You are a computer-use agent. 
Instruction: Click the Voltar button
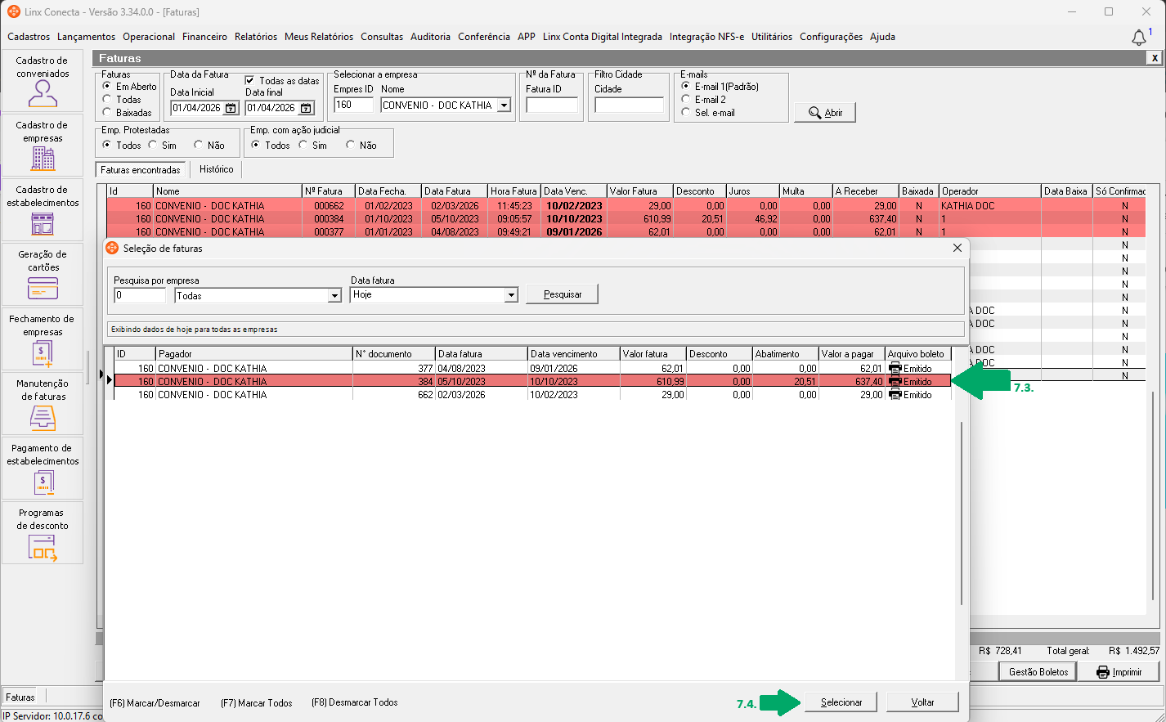(922, 702)
